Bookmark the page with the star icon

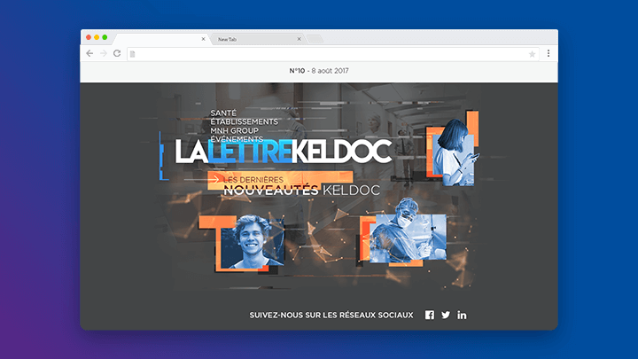point(532,54)
